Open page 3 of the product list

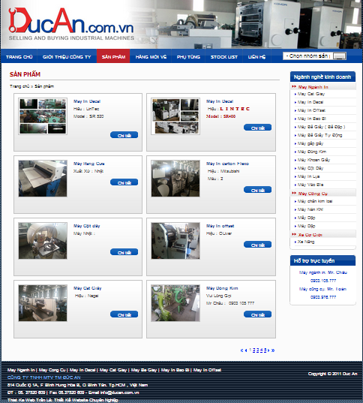pos(258,350)
